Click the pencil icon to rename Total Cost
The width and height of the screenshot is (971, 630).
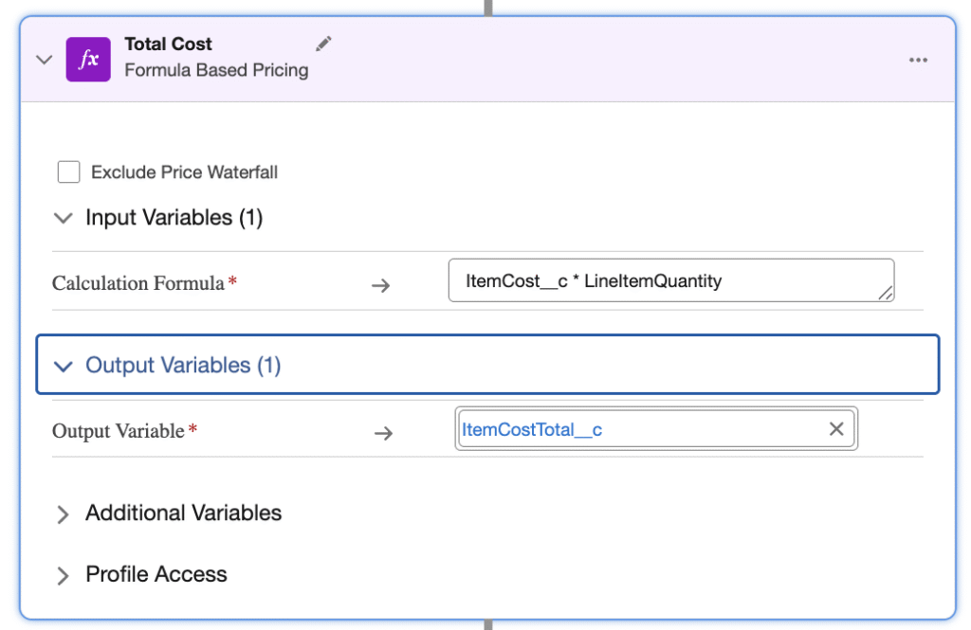point(324,44)
